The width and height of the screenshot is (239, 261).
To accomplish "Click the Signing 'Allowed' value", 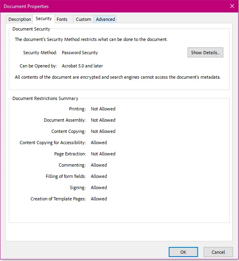I will pyautogui.click(x=99, y=188).
